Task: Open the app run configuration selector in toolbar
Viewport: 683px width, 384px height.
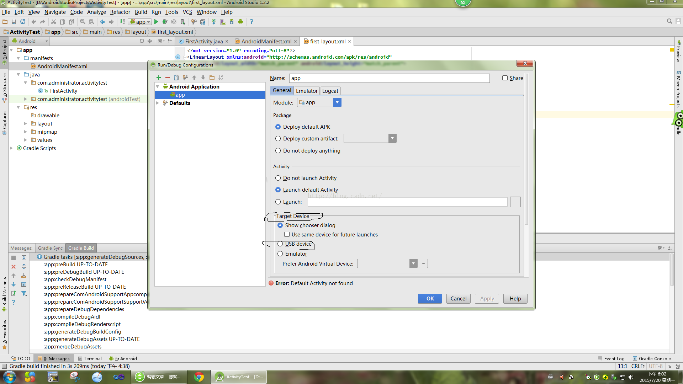Action: [x=140, y=22]
